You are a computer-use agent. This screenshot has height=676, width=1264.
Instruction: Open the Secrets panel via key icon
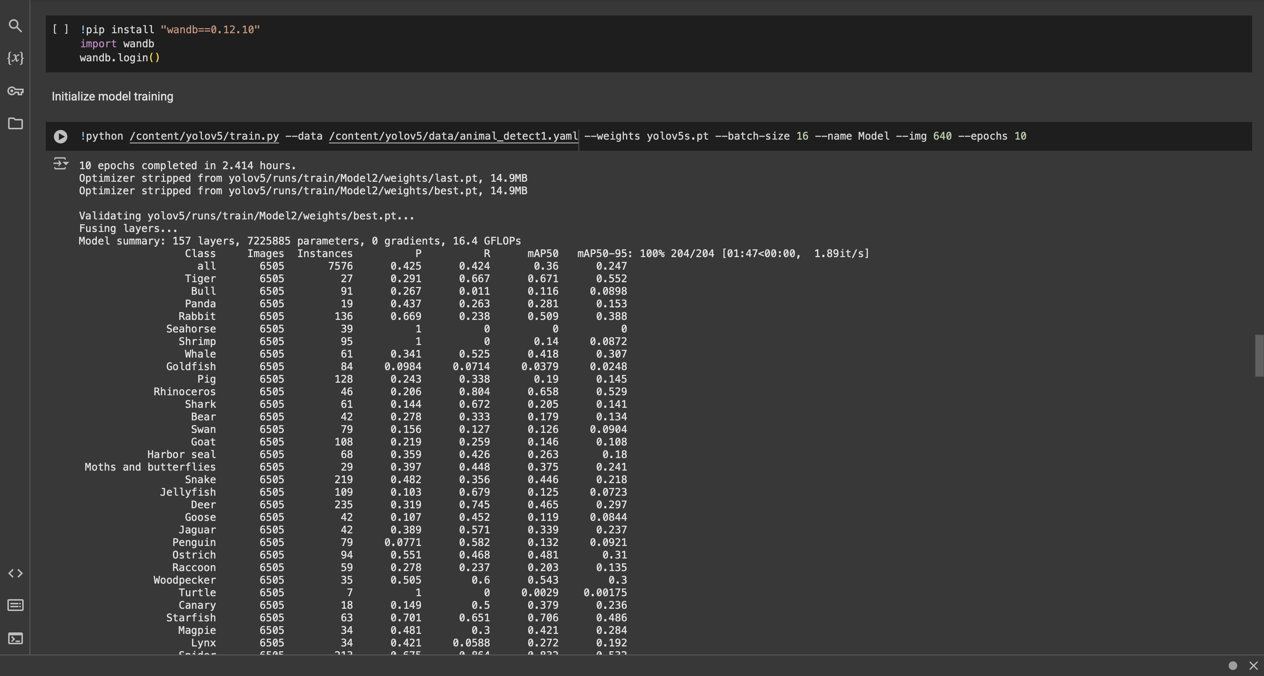pyautogui.click(x=15, y=91)
